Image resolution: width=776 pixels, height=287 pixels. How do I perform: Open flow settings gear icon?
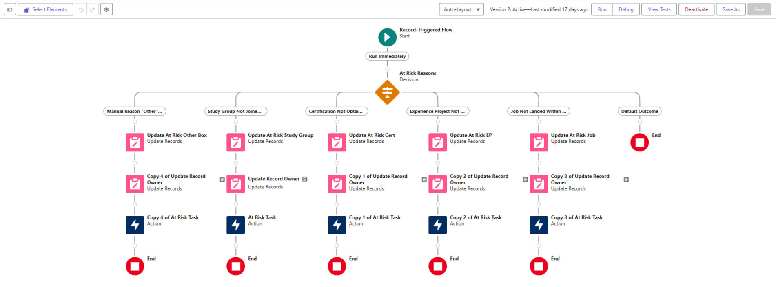[x=106, y=9]
